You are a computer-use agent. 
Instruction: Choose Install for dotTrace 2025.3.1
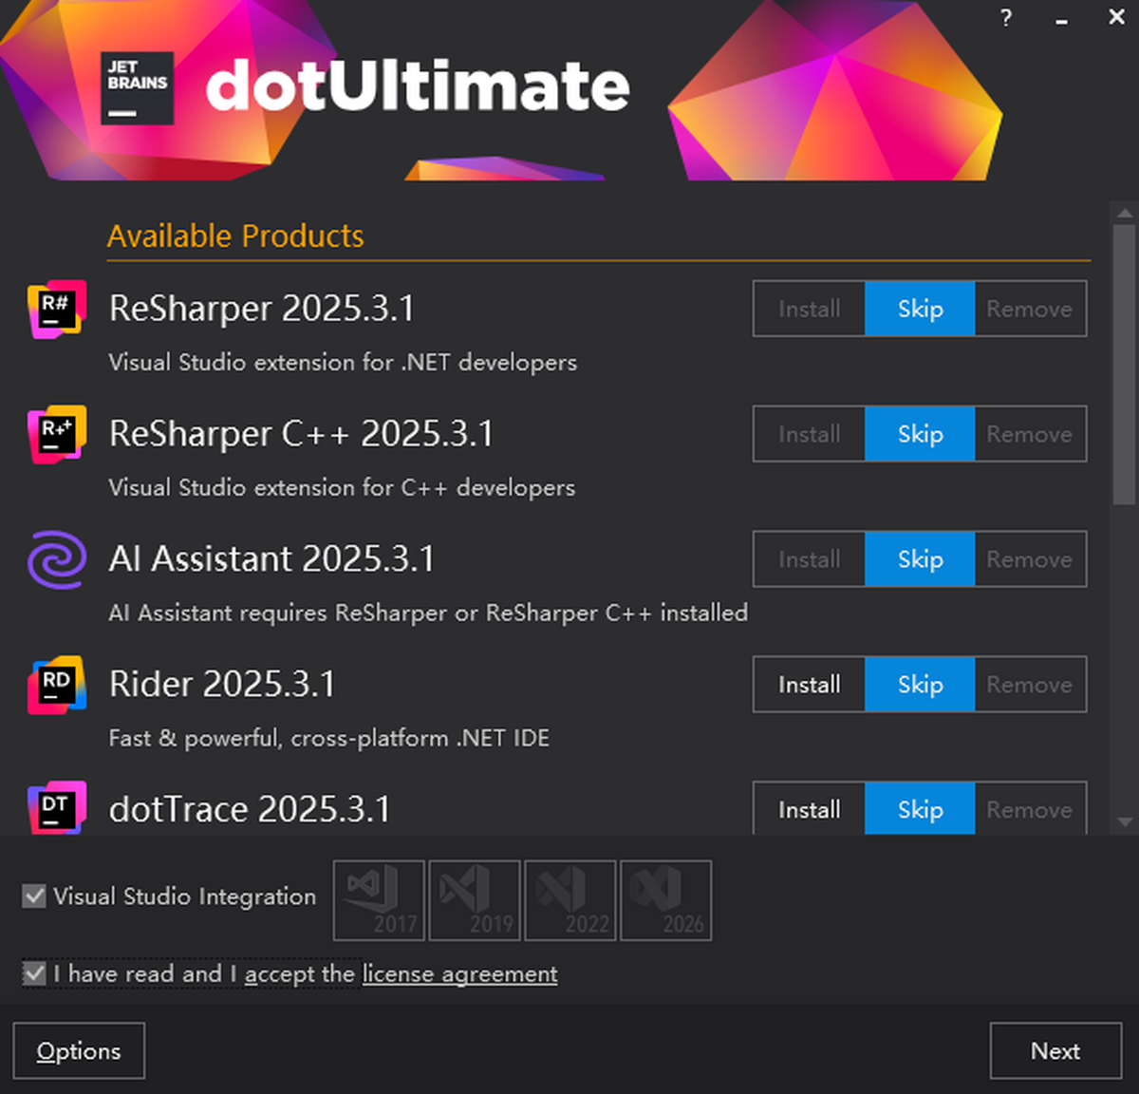809,809
